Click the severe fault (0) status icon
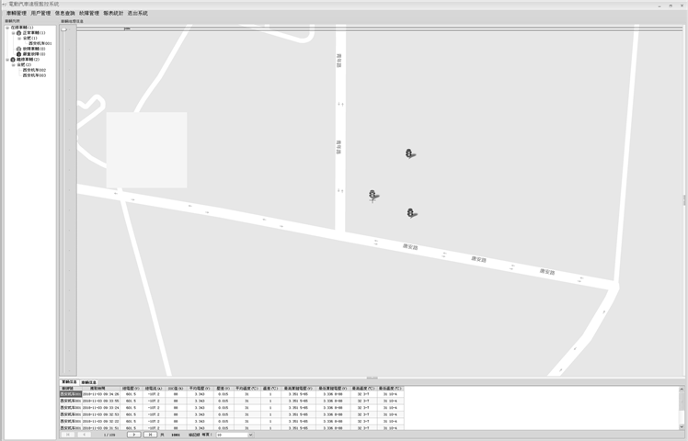This screenshot has width=688, height=441. pos(19,54)
